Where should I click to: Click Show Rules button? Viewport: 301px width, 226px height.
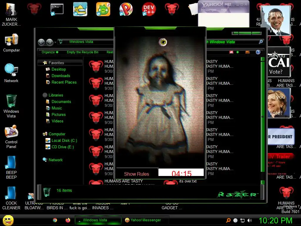point(136,174)
